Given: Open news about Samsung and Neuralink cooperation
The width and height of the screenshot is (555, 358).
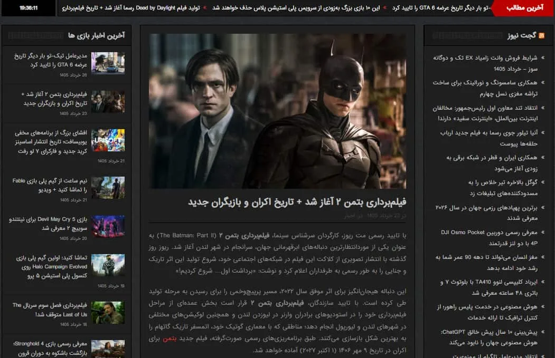Looking at the screenshot, I should click(485, 88).
